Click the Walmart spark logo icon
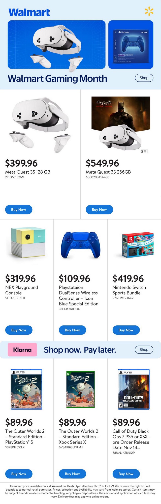161x504 pixels. [149, 12]
